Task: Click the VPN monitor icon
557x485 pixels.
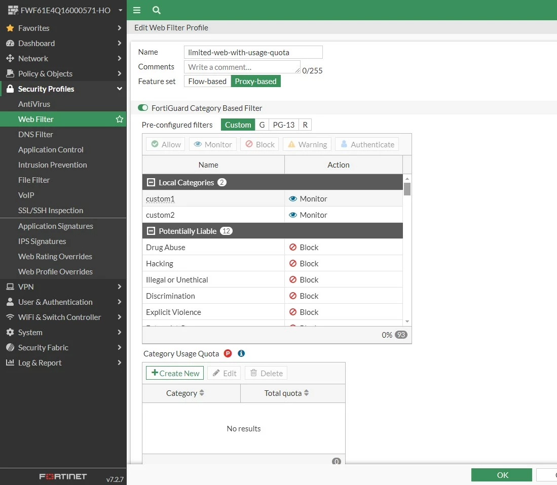Action: tap(10, 287)
